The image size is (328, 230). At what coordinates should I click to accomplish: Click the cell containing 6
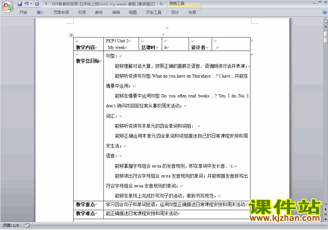175,44
